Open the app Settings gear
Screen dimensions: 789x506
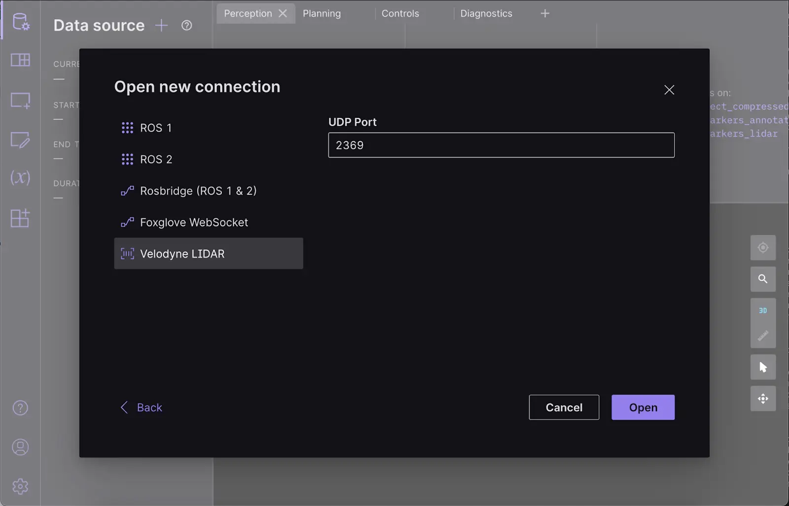[x=20, y=486]
